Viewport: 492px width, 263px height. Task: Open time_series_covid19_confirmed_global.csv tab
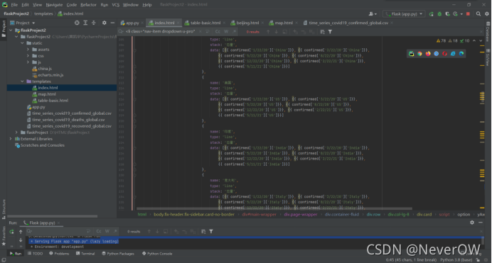pyautogui.click(x=348, y=23)
